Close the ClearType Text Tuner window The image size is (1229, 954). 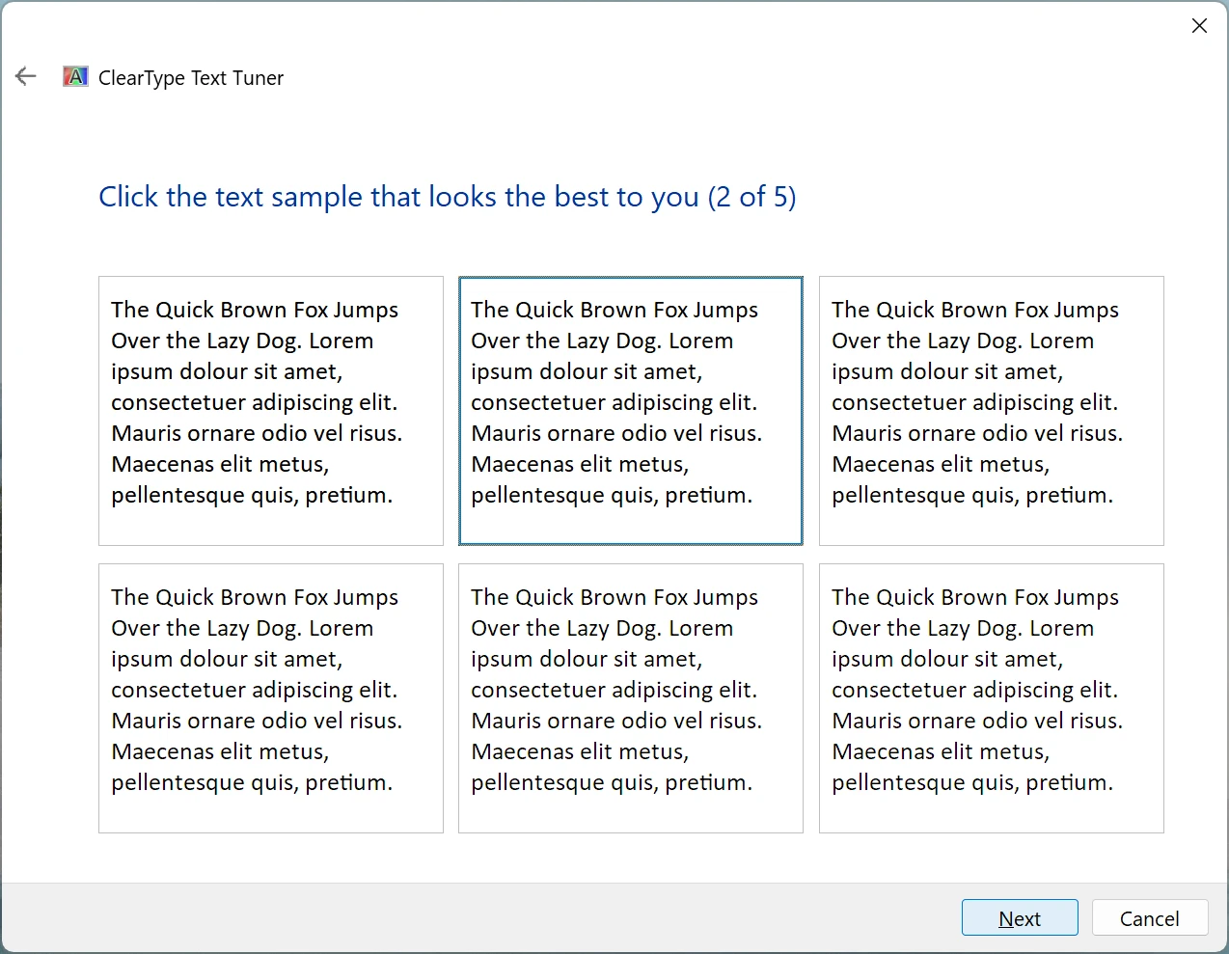pyautogui.click(x=1199, y=26)
